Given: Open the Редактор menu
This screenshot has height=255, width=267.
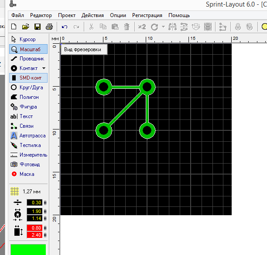Looking at the screenshot, I should (x=41, y=15).
